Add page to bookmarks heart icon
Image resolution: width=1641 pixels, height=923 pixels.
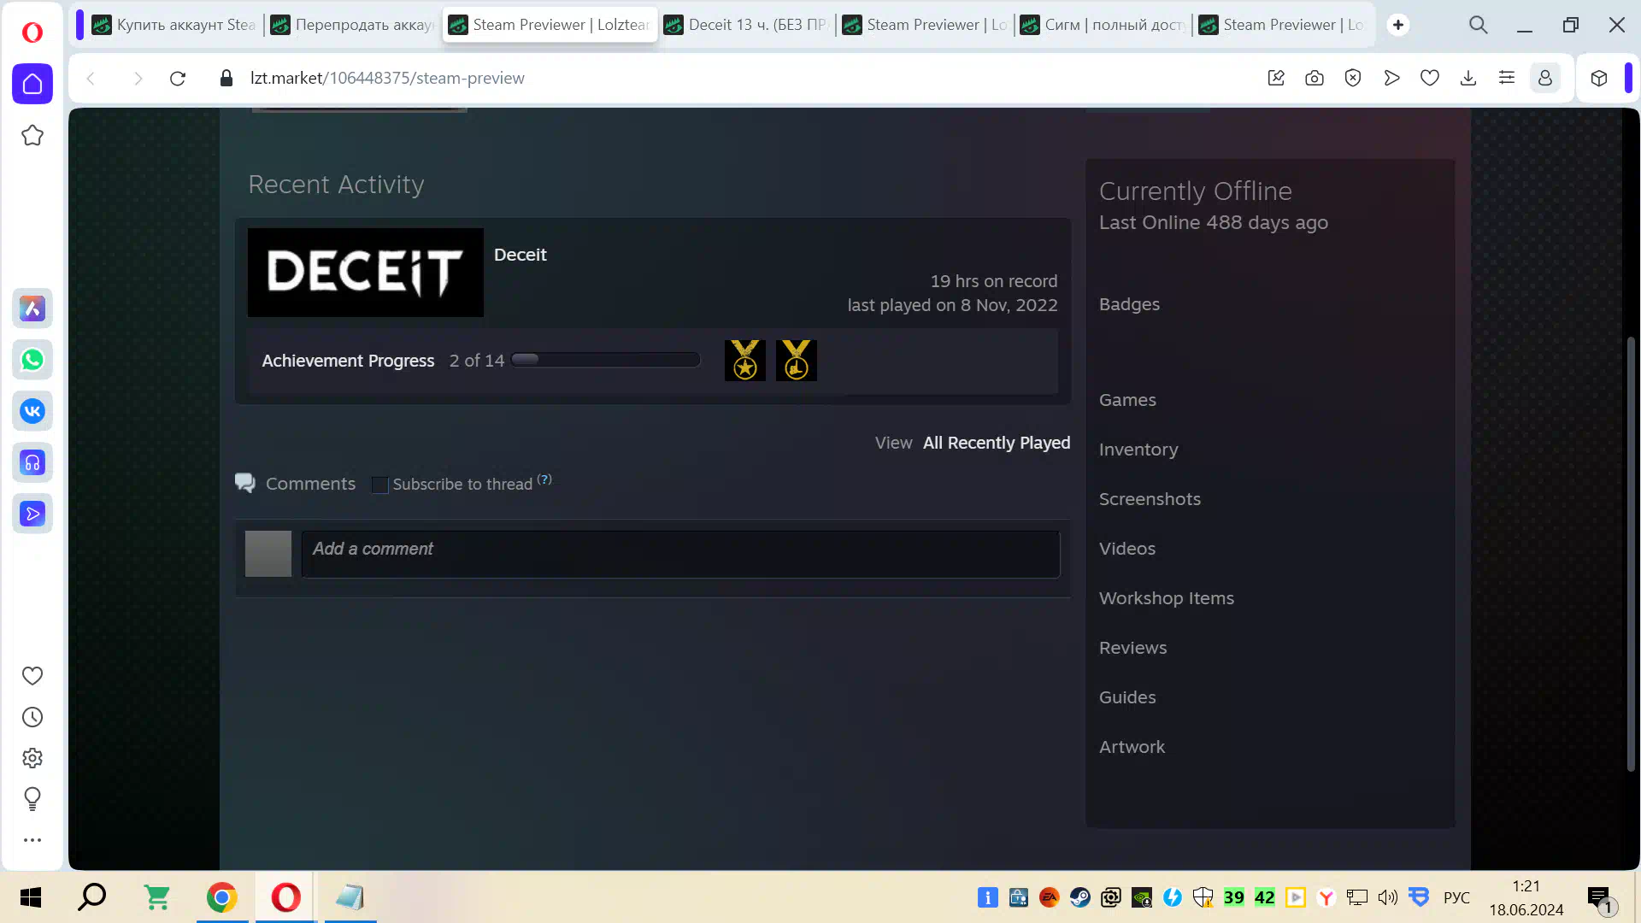coord(1430,79)
